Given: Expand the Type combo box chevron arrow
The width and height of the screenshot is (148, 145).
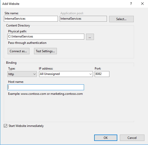Looking at the screenshot, I should 35,74.
